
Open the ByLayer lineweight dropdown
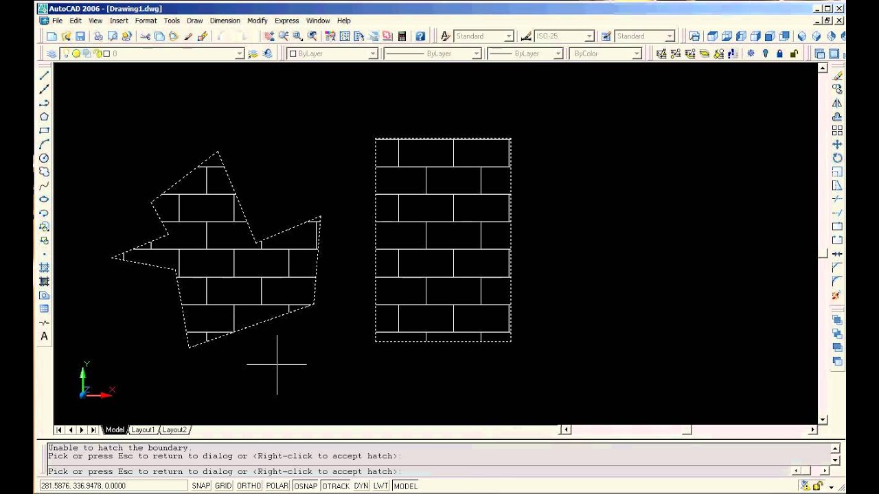click(558, 54)
